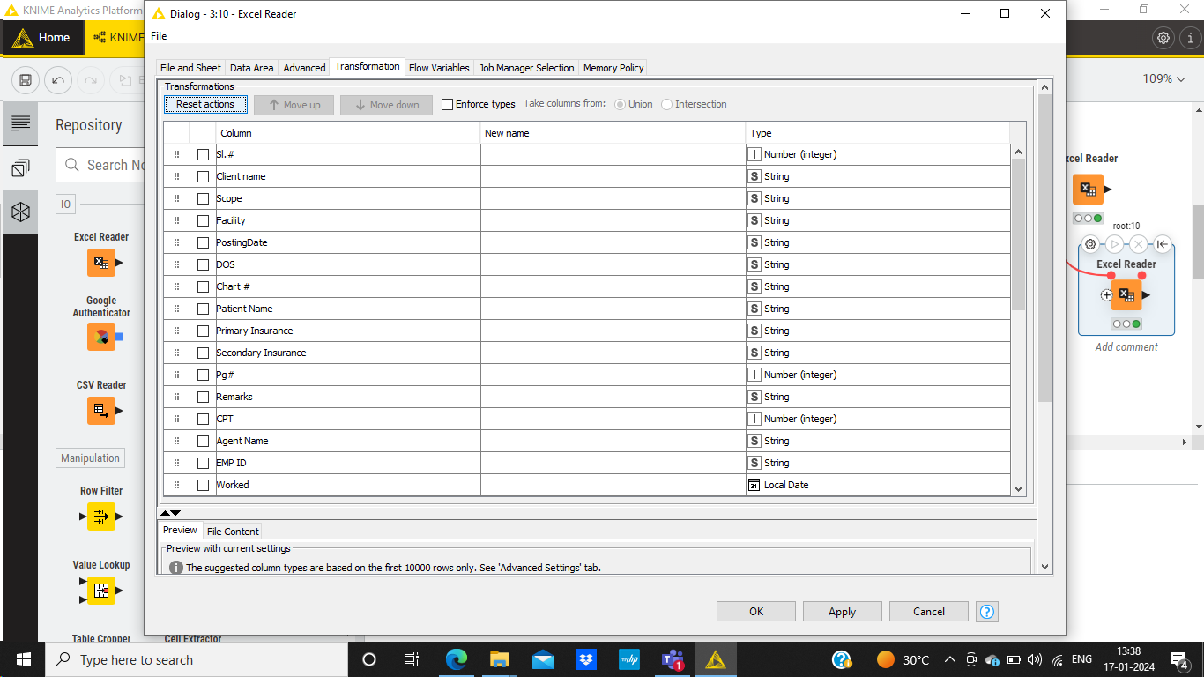Click the Value Lookup node icon
Image resolution: width=1204 pixels, height=677 pixels.
101,591
